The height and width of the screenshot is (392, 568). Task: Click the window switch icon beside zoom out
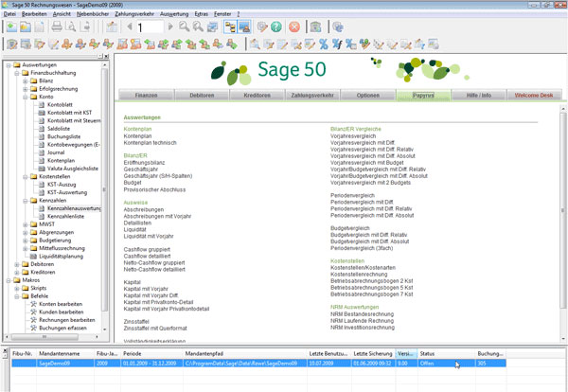pos(212,27)
